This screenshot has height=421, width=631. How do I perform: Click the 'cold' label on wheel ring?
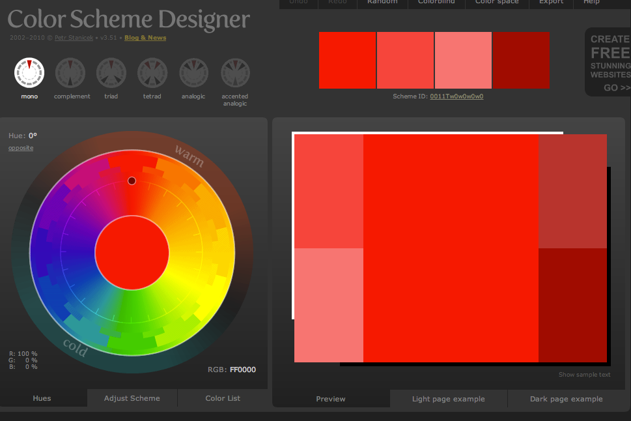tap(76, 347)
